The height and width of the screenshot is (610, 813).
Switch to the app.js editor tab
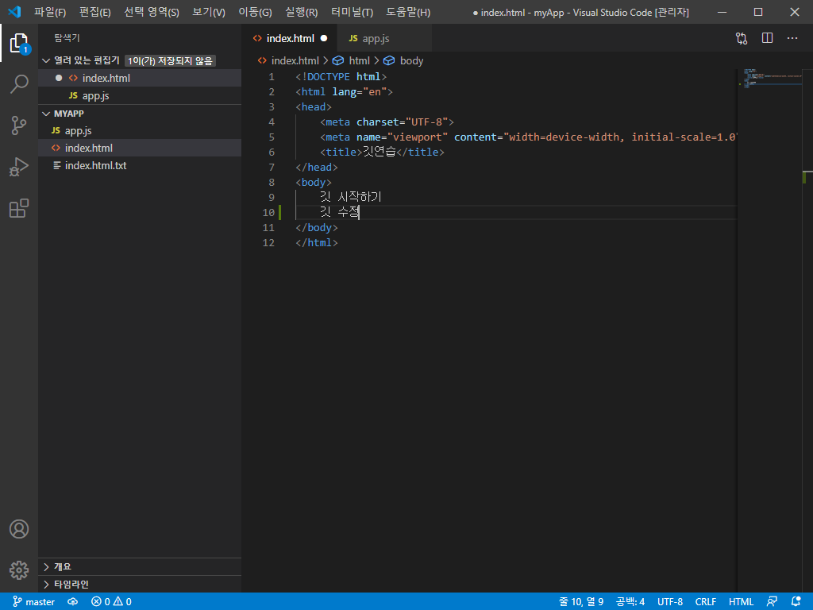384,38
